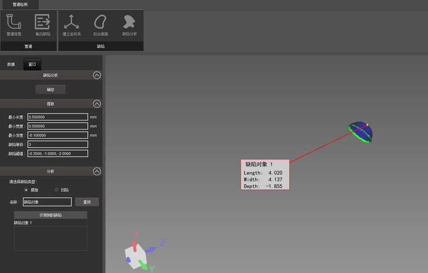Click the 最小长度 minimum length field

[57, 117]
